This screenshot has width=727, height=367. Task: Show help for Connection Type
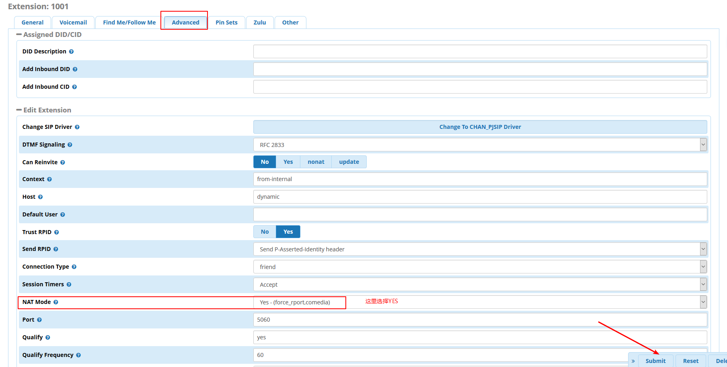tap(74, 267)
